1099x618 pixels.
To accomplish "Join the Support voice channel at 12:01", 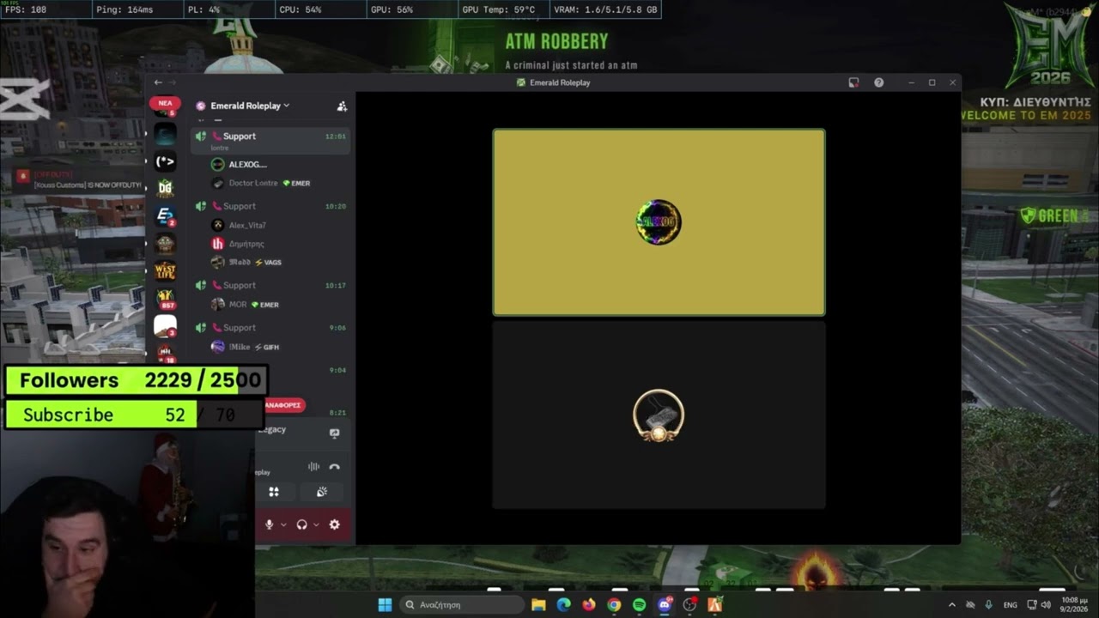I will 270,140.
